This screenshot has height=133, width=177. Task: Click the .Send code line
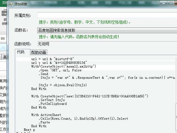43,74
